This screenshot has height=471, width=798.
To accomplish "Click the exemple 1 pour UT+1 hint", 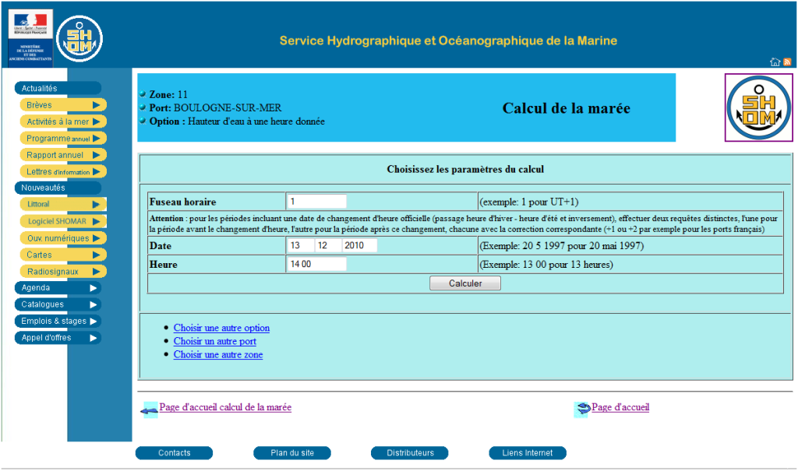I will pos(529,202).
